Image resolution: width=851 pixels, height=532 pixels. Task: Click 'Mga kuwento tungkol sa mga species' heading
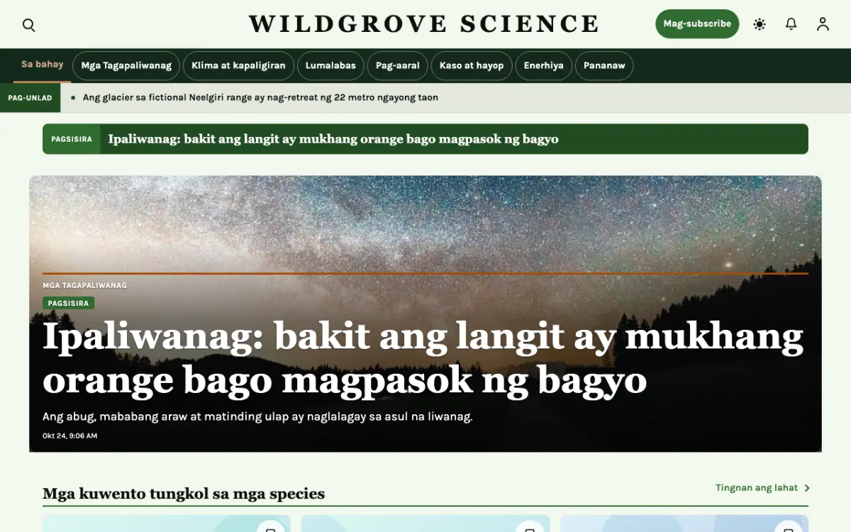(184, 494)
